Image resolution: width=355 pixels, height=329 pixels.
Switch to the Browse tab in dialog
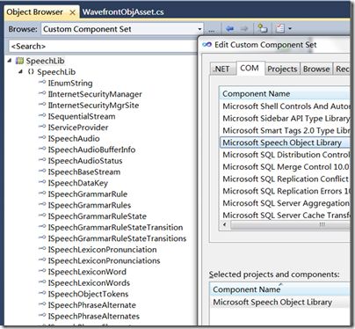316,69
